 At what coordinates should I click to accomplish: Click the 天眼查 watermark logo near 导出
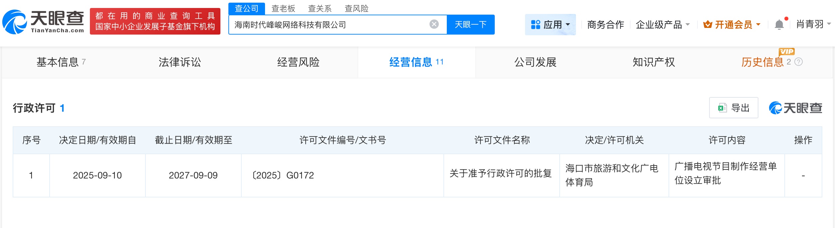[796, 108]
